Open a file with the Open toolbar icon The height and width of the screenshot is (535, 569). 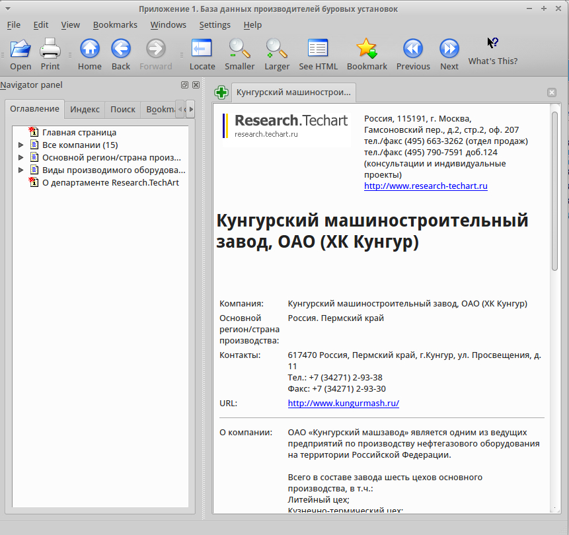coord(20,54)
